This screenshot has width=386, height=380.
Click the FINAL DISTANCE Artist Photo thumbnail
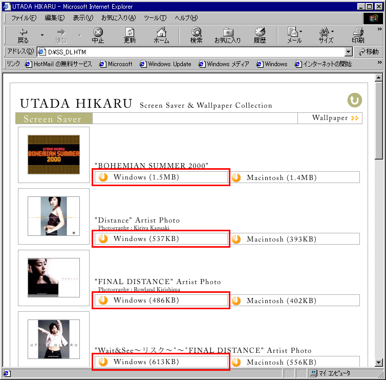[x=54, y=277]
